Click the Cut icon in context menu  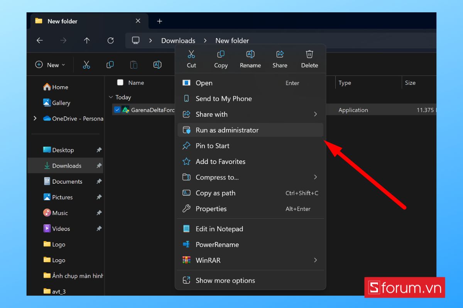tap(191, 54)
